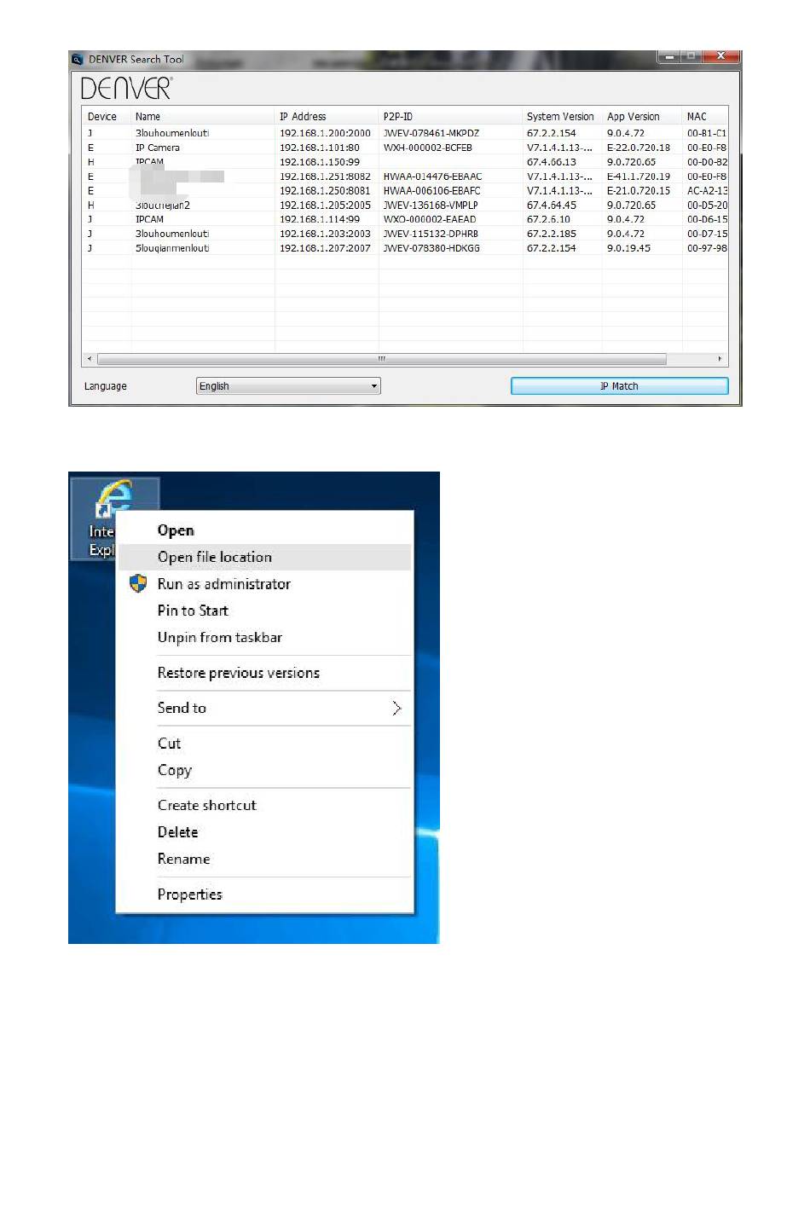Click system version 67.2.6.10

pyautogui.click(x=548, y=219)
